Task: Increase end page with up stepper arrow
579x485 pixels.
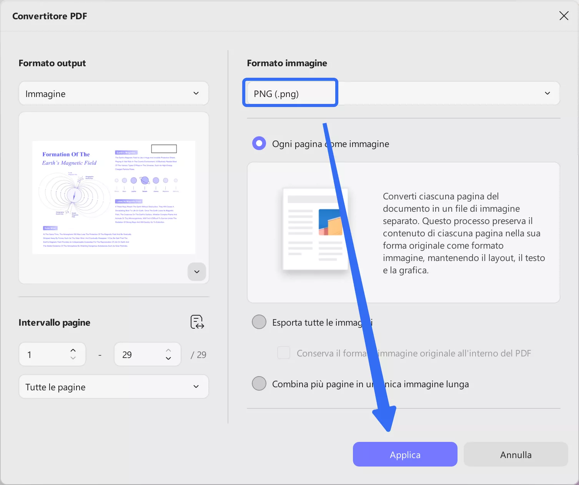Action: point(168,350)
